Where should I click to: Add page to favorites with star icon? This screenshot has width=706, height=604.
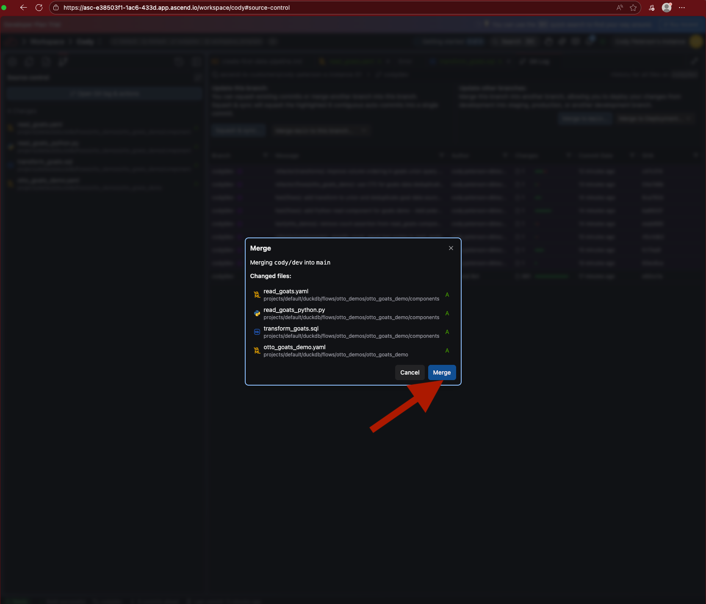coord(633,8)
